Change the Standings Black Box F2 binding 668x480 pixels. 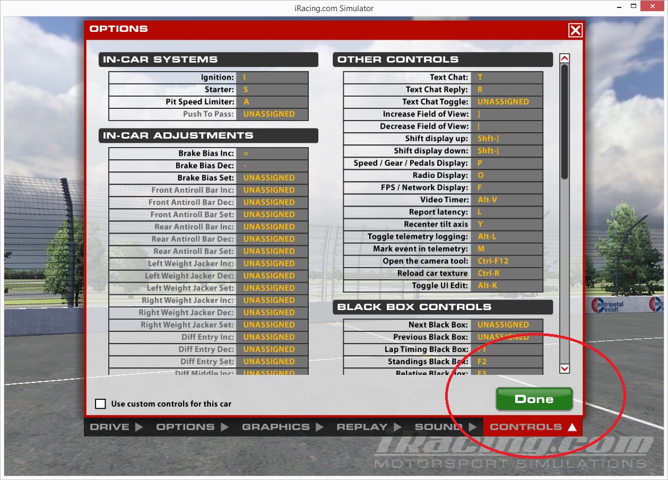point(507,362)
